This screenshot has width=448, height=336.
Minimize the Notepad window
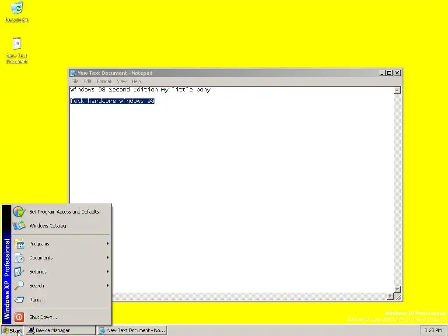(x=382, y=73)
